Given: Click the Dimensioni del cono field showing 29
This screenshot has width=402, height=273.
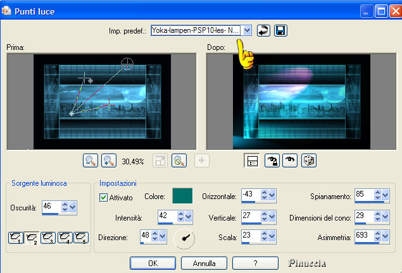Looking at the screenshot, I should pos(364,216).
